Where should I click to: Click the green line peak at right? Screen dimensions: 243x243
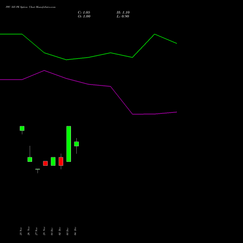(x=155, y=34)
